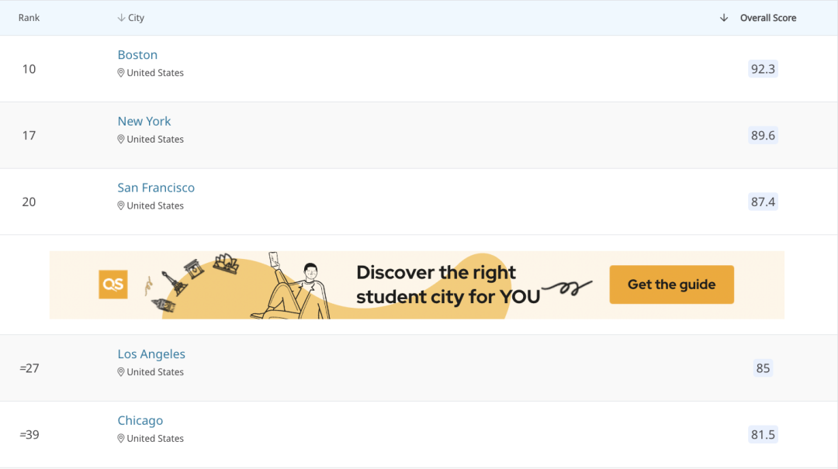The image size is (838, 469).
Task: Open the Los Angeles city link
Action: pyautogui.click(x=151, y=353)
